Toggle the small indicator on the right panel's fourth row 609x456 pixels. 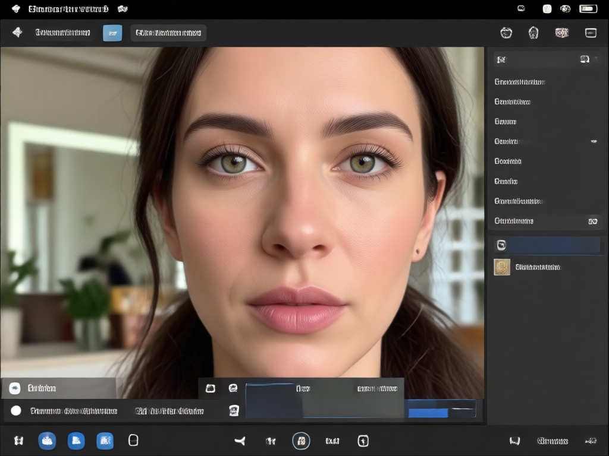[x=594, y=141]
